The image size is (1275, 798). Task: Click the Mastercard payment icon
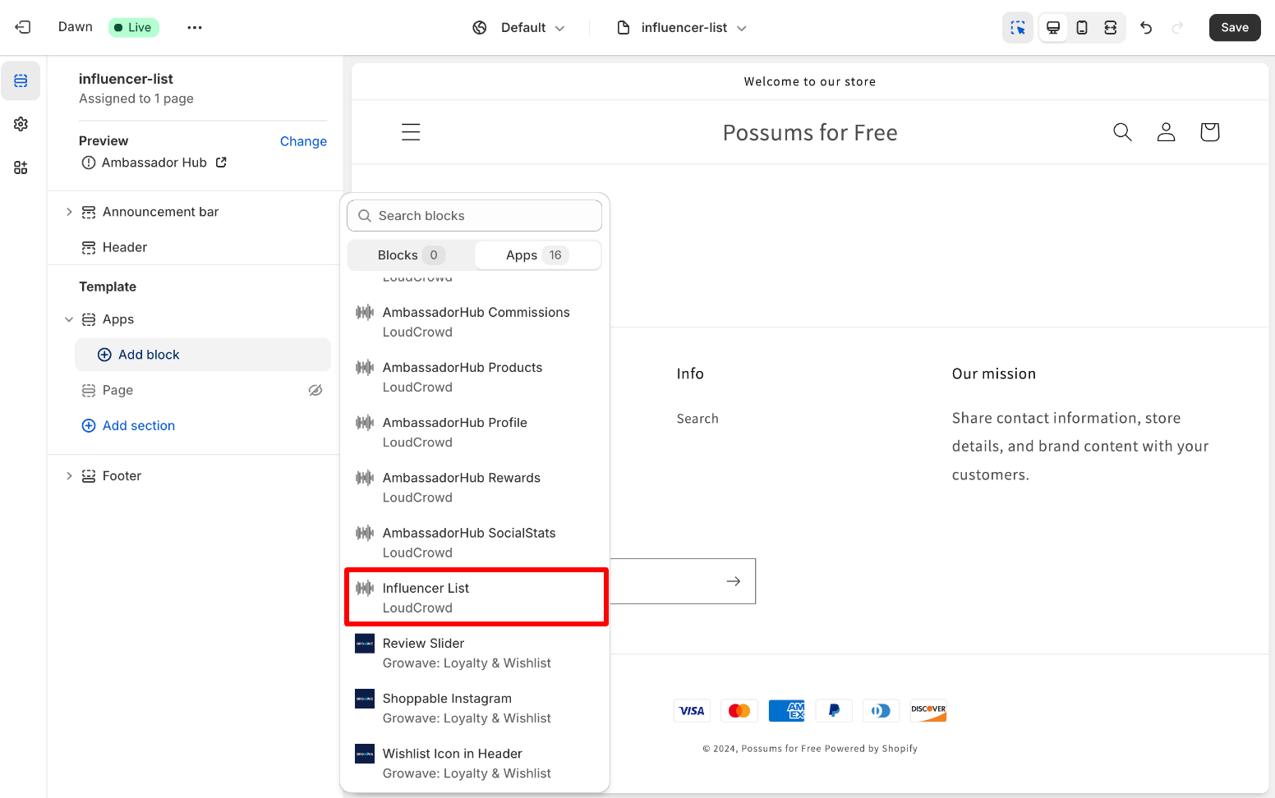[739, 711]
